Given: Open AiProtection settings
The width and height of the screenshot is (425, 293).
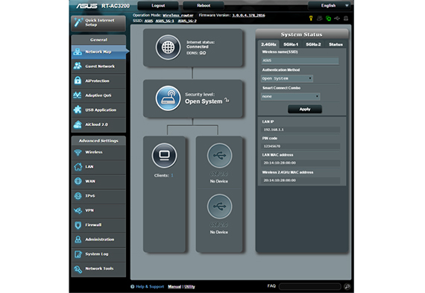Looking at the screenshot, I should pyautogui.click(x=98, y=81).
